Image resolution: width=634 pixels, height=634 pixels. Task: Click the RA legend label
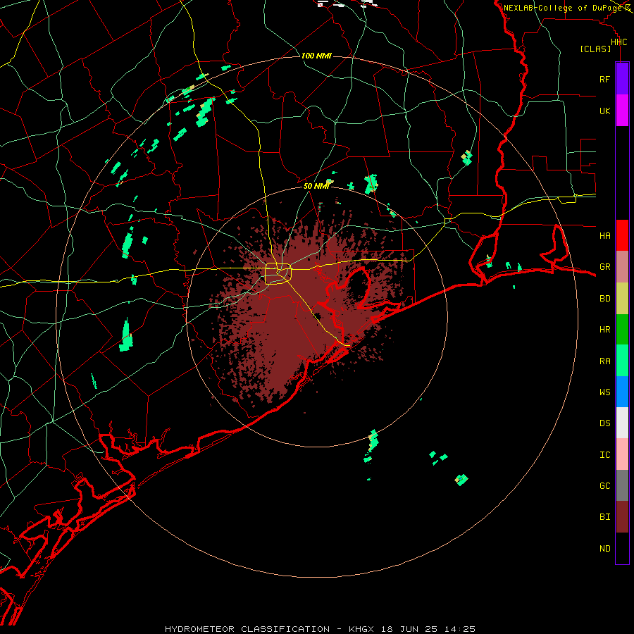pos(604,361)
